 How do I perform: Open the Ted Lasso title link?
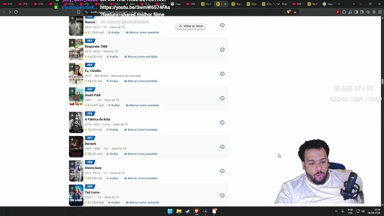point(92,192)
